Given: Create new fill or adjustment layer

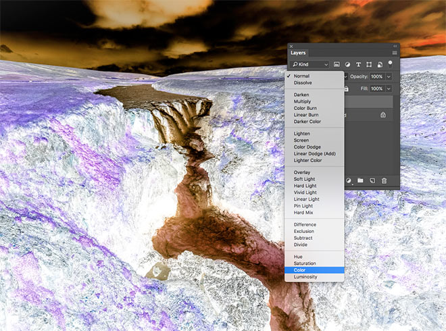Looking at the screenshot, I should pyautogui.click(x=349, y=180).
